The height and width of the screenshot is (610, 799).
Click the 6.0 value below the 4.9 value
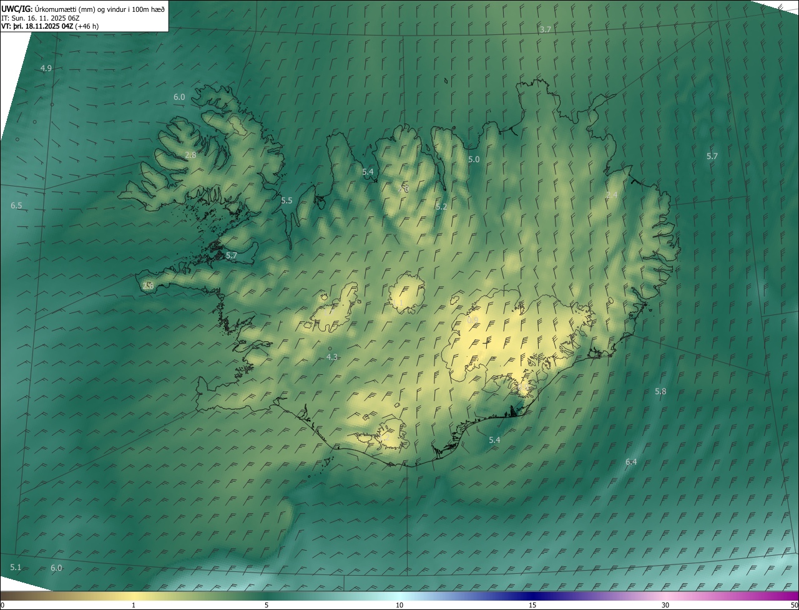(x=179, y=97)
